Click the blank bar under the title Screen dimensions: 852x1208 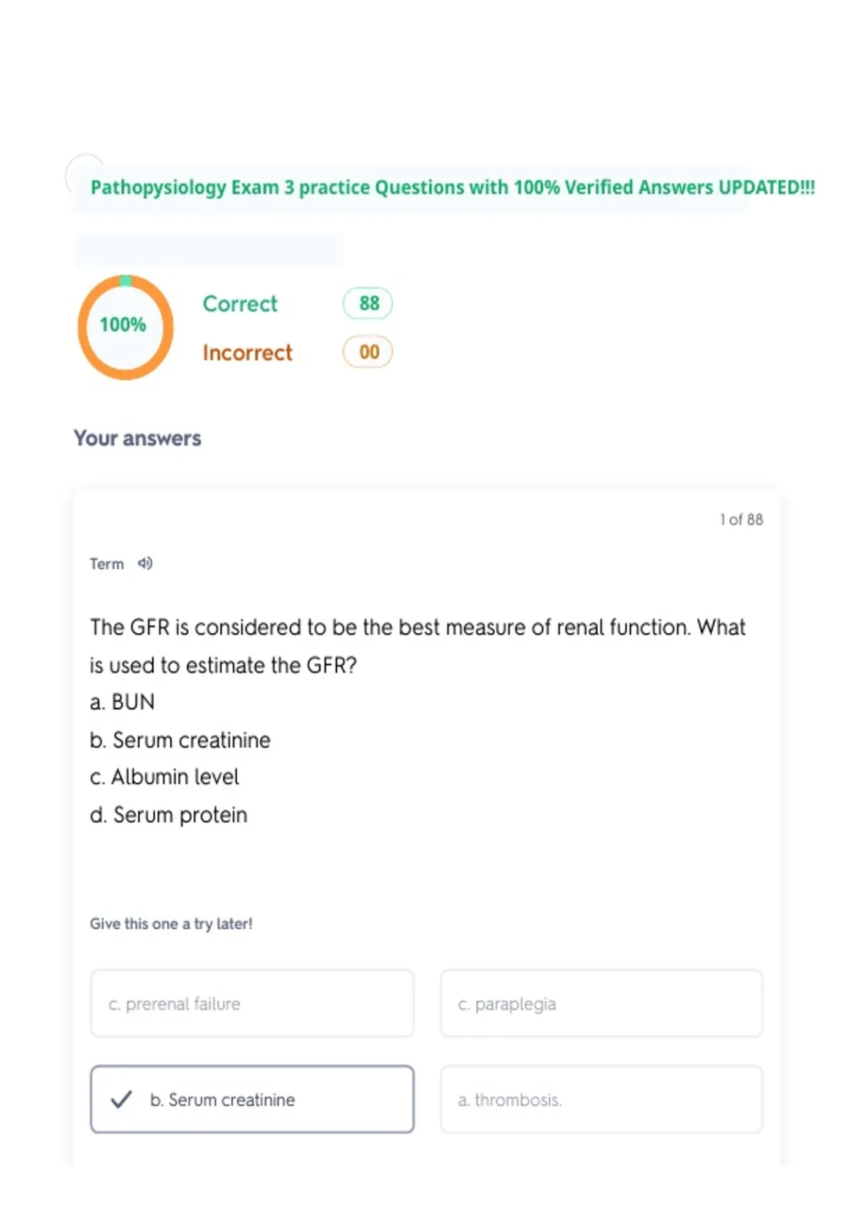[x=208, y=250]
